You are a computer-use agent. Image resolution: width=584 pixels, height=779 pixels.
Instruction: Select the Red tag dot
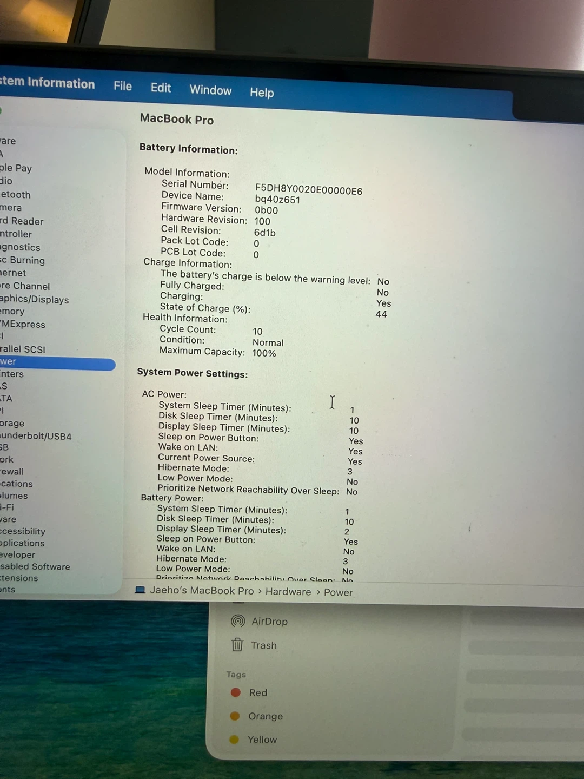tap(235, 692)
